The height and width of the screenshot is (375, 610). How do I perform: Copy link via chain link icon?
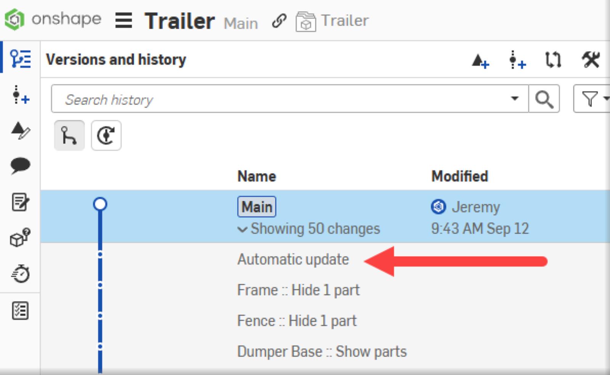pyautogui.click(x=279, y=21)
